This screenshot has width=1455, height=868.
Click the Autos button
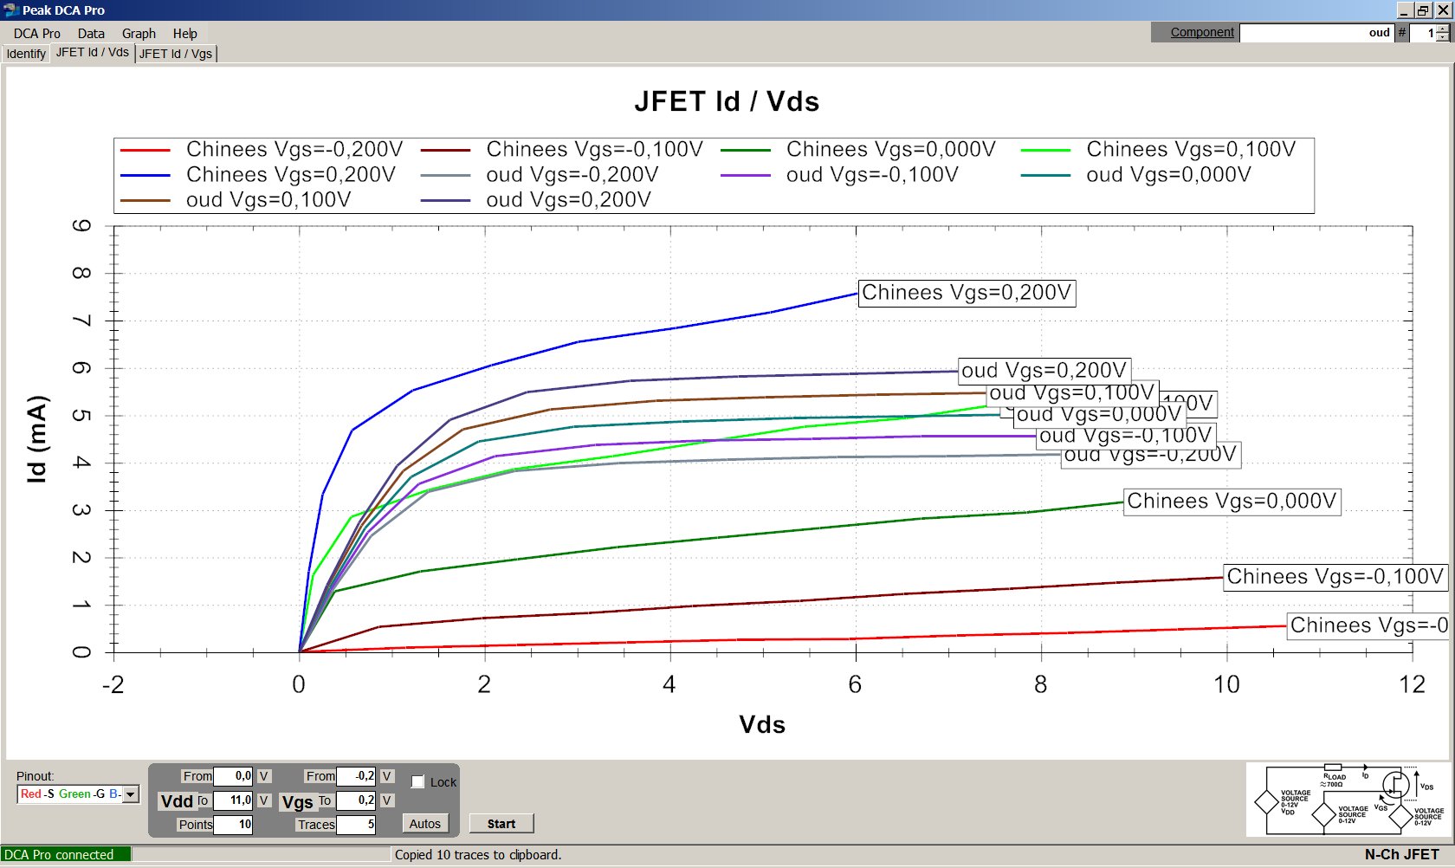coord(425,824)
